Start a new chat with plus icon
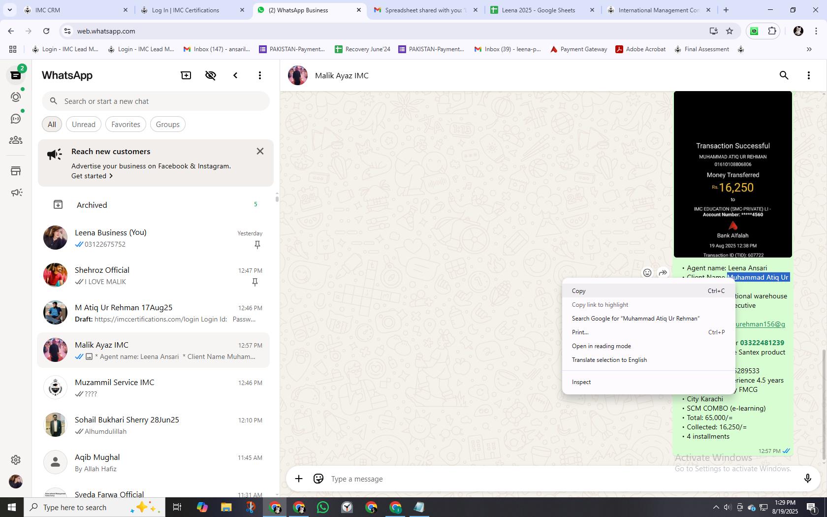Image resolution: width=827 pixels, height=517 pixels. [x=186, y=75]
